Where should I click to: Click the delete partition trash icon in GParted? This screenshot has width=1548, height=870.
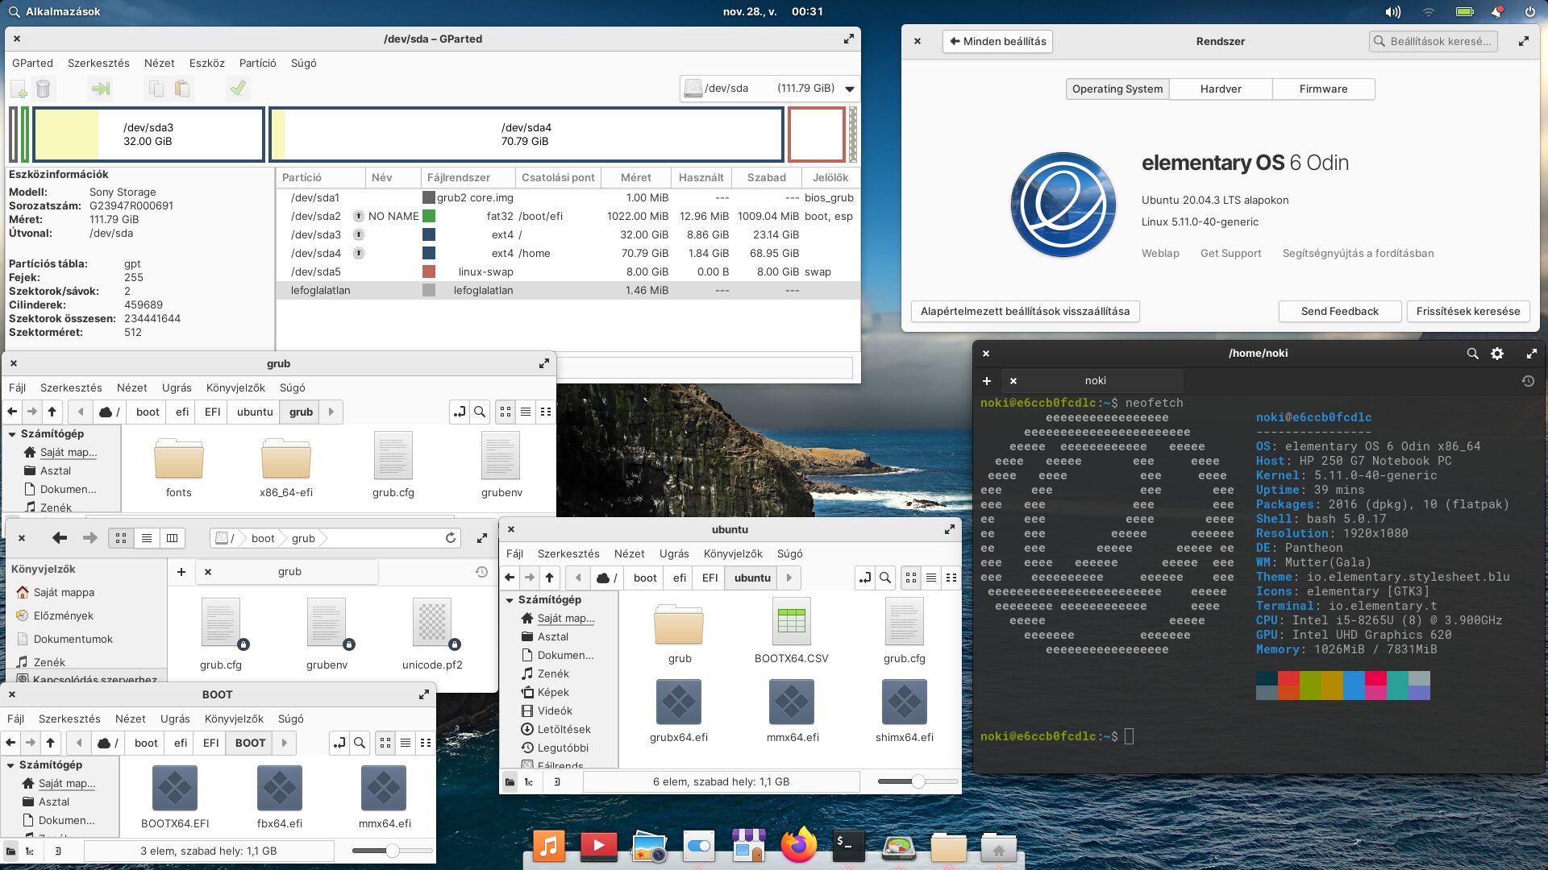pyautogui.click(x=44, y=89)
